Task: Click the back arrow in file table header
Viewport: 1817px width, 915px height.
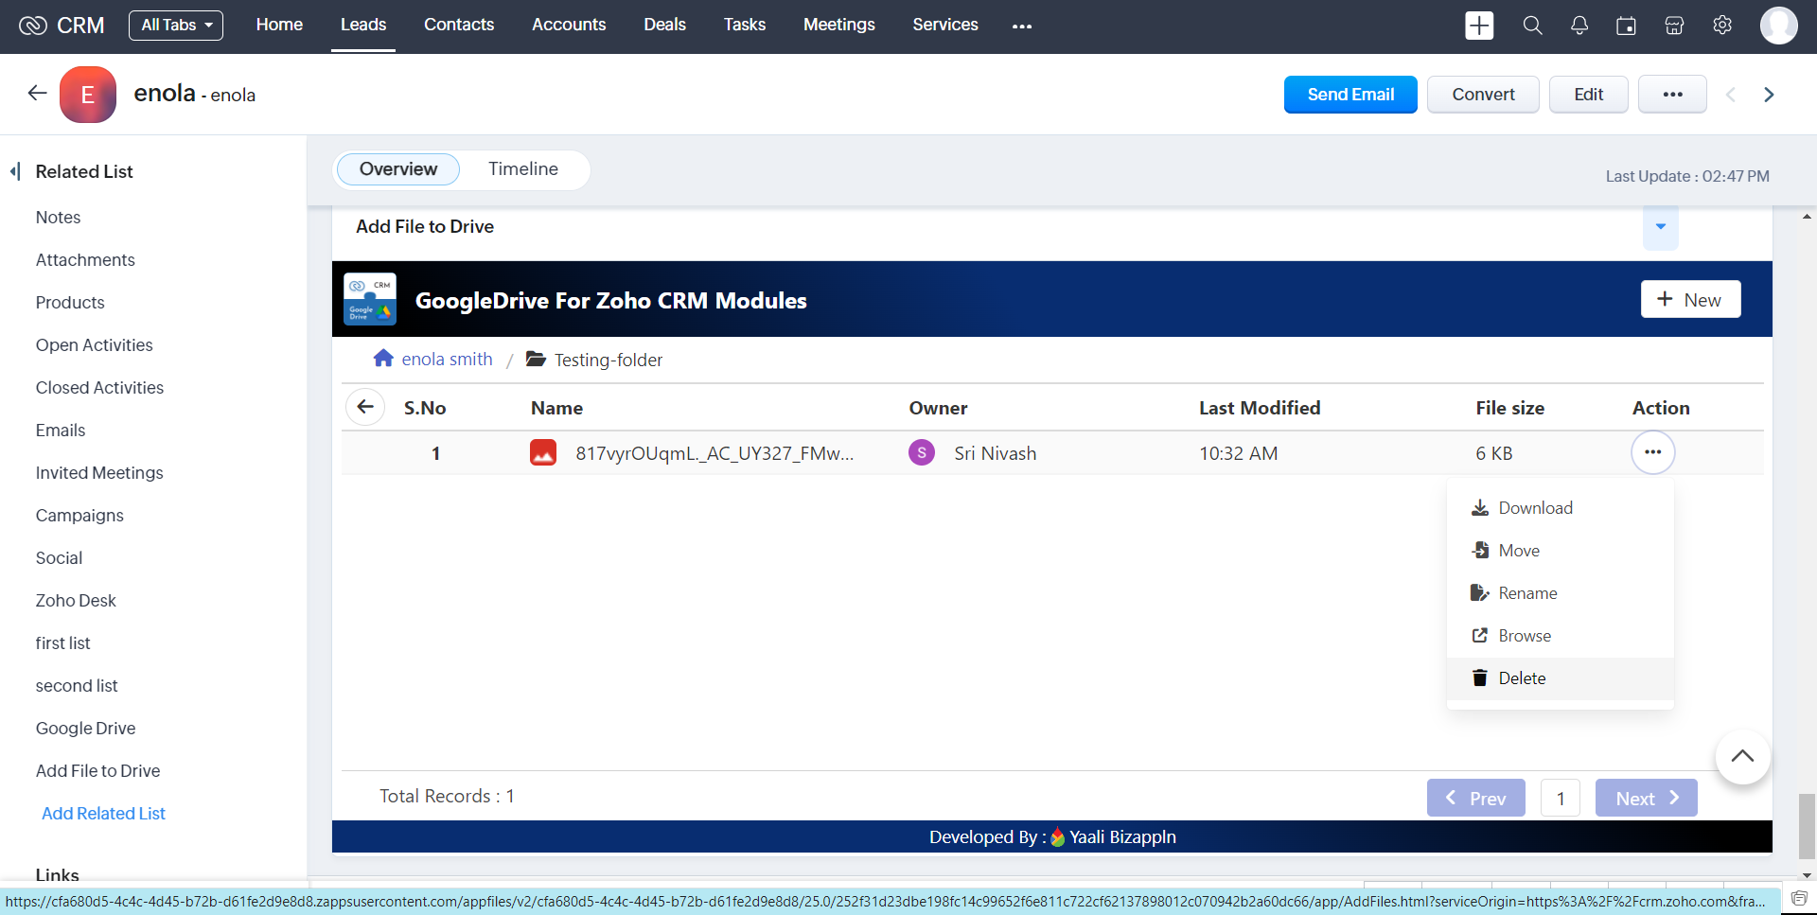Action: [x=365, y=407]
